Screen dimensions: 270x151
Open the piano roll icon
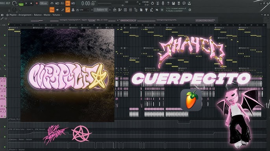point(120,10)
